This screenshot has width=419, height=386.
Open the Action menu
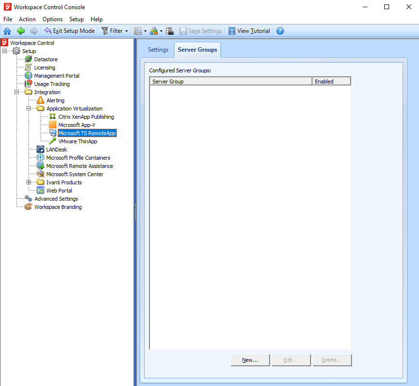pos(27,19)
